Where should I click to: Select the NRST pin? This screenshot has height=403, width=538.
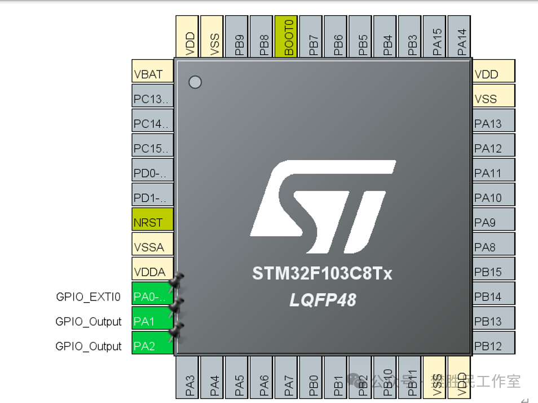(152, 219)
